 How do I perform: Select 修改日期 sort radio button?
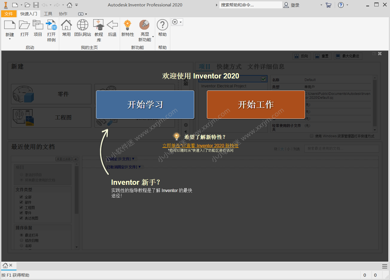pyautogui.click(x=21, y=240)
